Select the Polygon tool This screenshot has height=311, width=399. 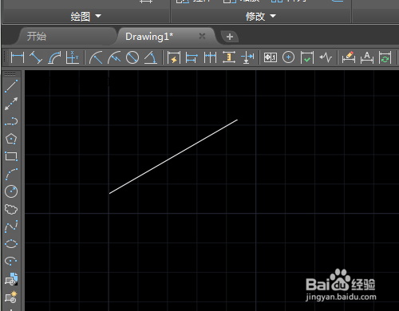pyautogui.click(x=11, y=139)
